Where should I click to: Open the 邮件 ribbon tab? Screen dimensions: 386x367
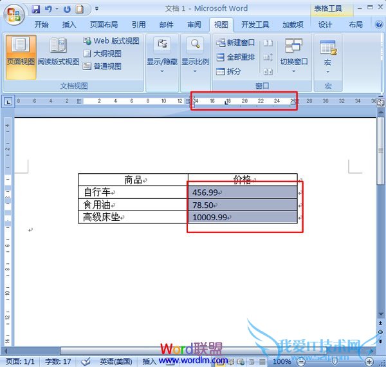pyautogui.click(x=166, y=24)
